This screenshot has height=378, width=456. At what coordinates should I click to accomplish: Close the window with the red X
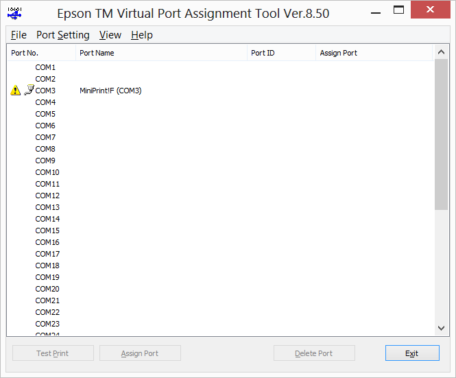[430, 10]
